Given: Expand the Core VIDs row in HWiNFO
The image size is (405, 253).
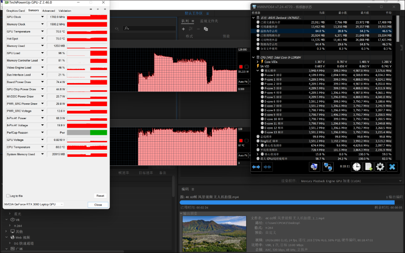Looking at the screenshot, I should coord(257,62).
